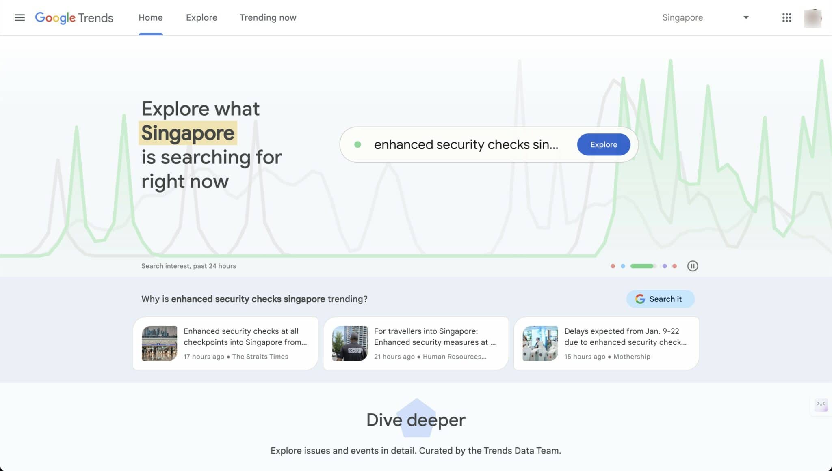Screen dimensions: 832x471
Task: Open the Trending now tab
Action: [x=268, y=17]
